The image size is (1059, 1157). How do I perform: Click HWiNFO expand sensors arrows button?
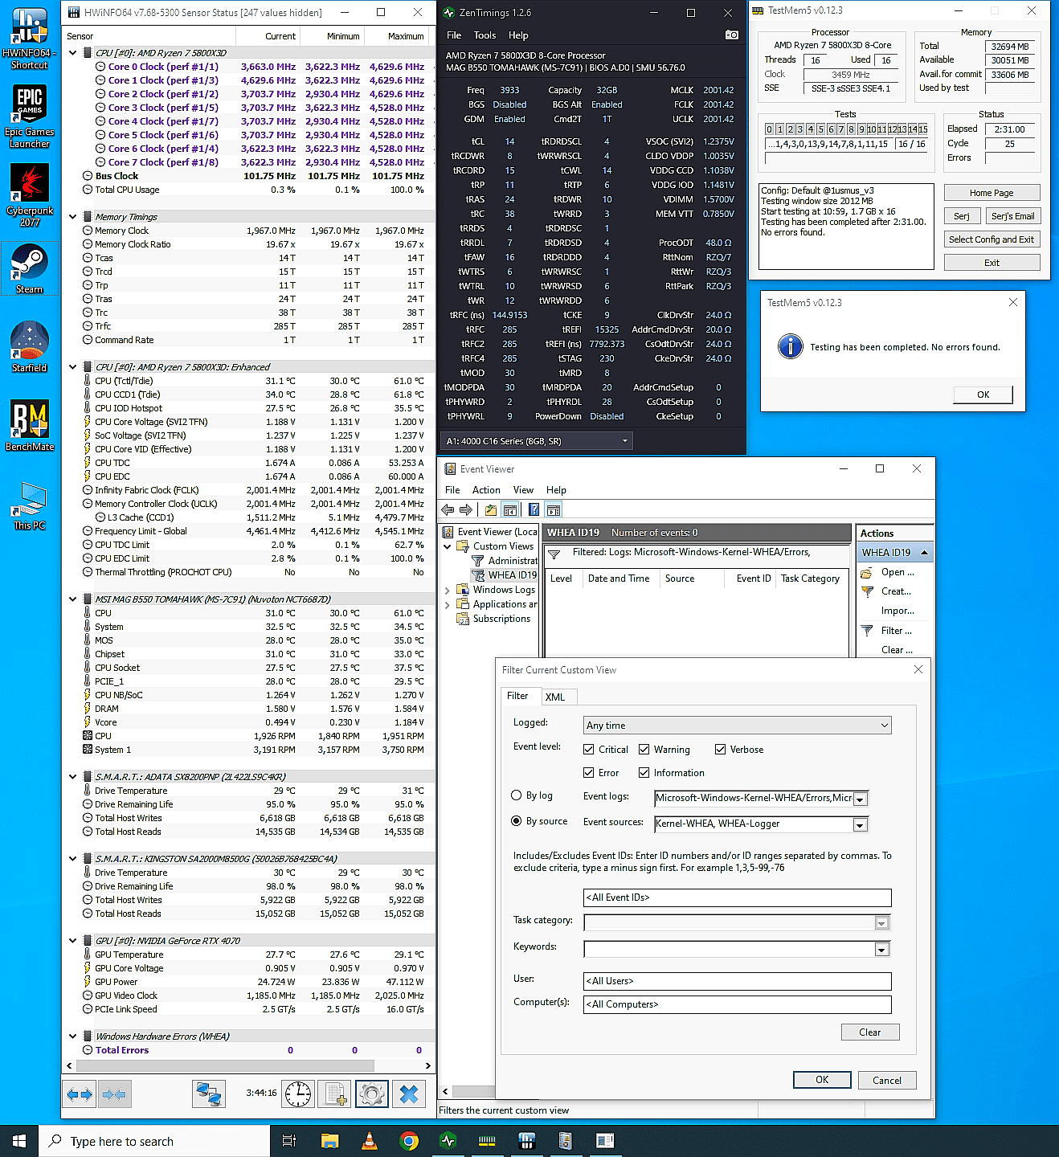(80, 1094)
